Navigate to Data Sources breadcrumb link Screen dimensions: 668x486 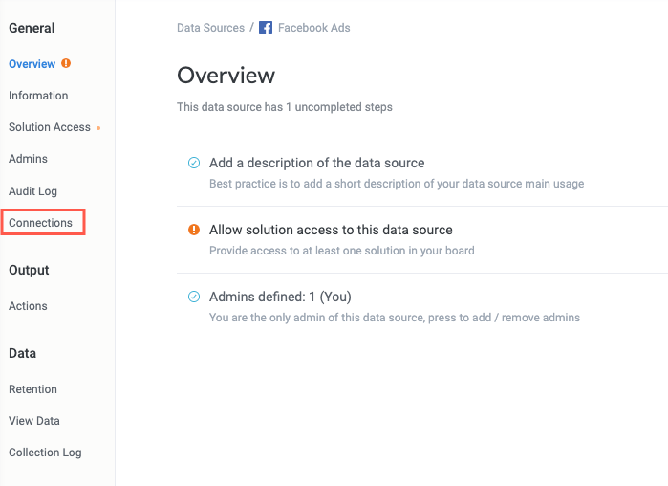coord(210,28)
